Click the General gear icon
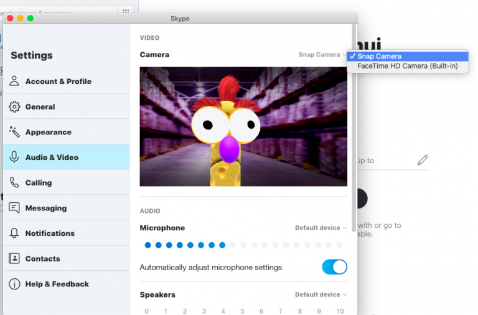Viewport: 478px width, 315px height. pyautogui.click(x=14, y=106)
